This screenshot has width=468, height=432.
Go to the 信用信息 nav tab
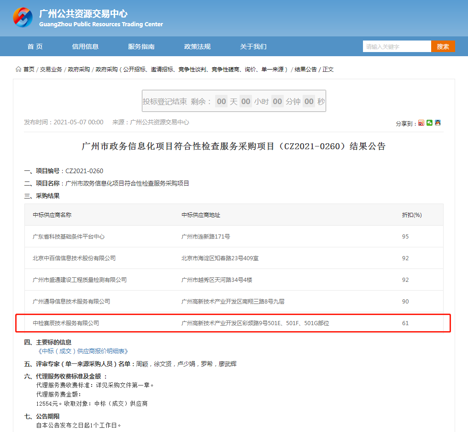pos(85,47)
